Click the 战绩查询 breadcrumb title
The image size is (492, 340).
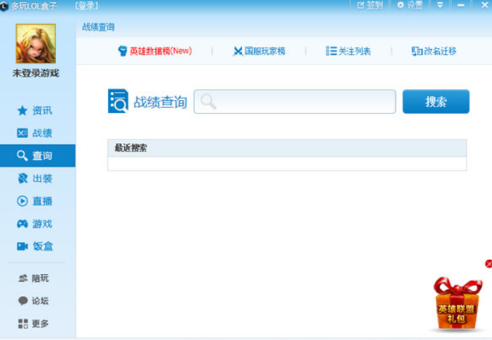[98, 27]
